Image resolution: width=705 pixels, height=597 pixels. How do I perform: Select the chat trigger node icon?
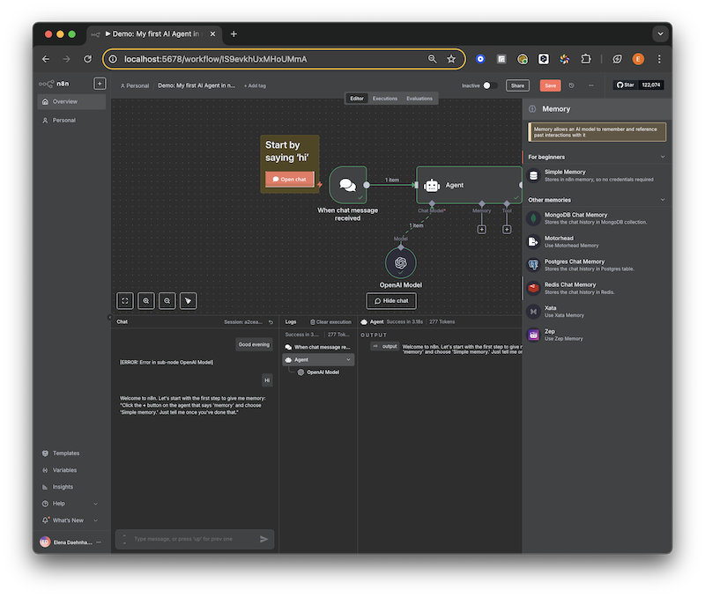tap(347, 185)
